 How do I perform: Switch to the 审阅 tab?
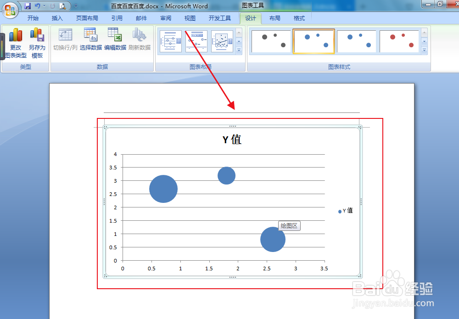[x=166, y=18]
